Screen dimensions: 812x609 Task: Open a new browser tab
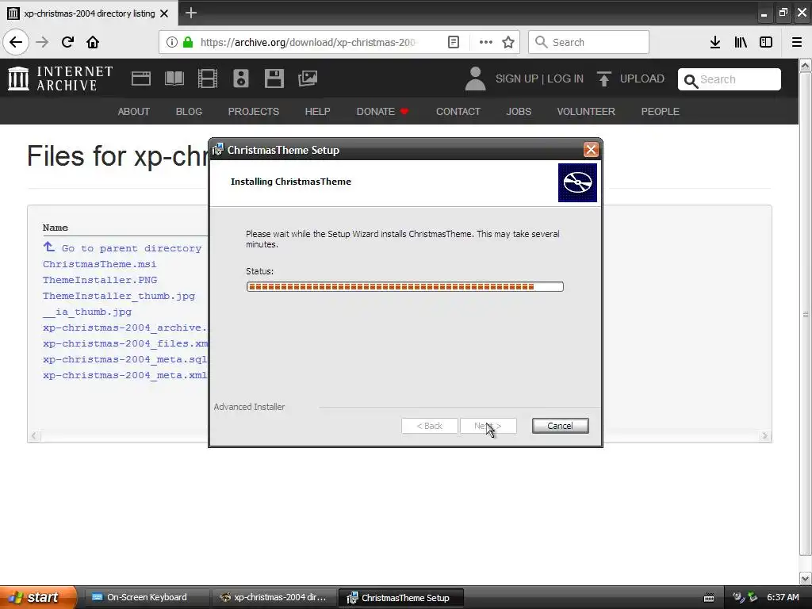(x=190, y=13)
